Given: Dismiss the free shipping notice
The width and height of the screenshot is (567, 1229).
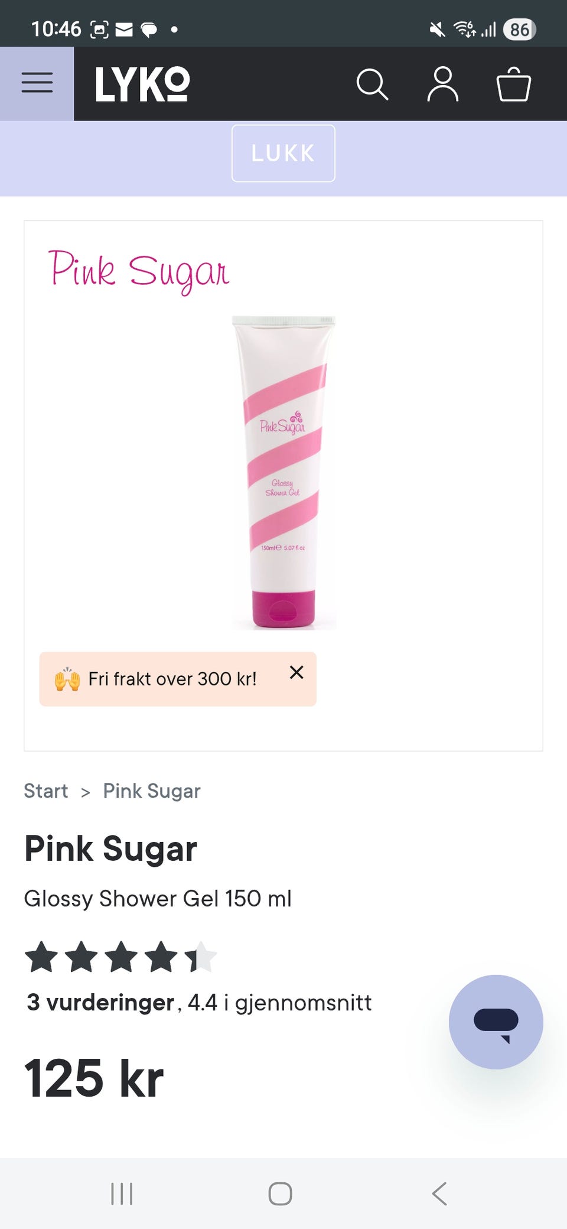Looking at the screenshot, I should (296, 672).
